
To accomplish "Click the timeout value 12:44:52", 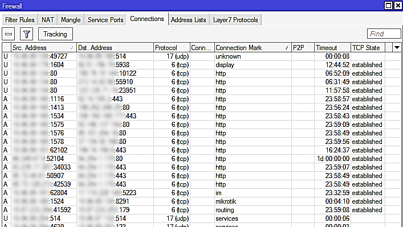I will (x=337, y=65).
